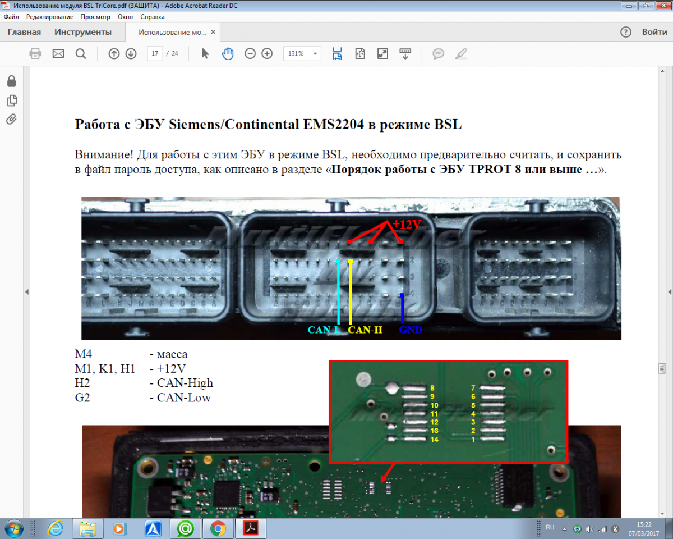Click the Войти sign-in button

coord(654,32)
